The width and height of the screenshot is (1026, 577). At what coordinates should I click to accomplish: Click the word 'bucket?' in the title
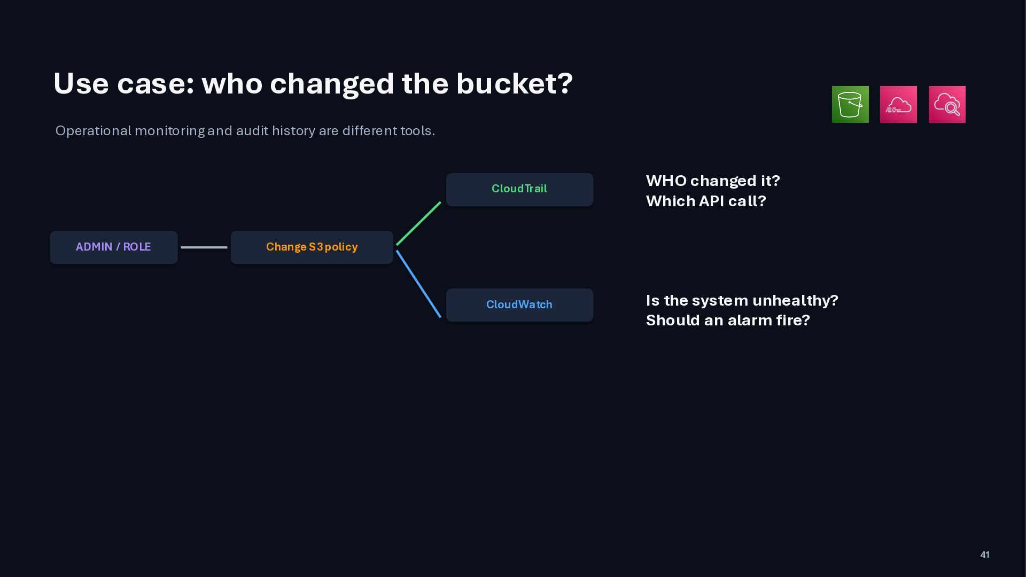pyautogui.click(x=514, y=84)
